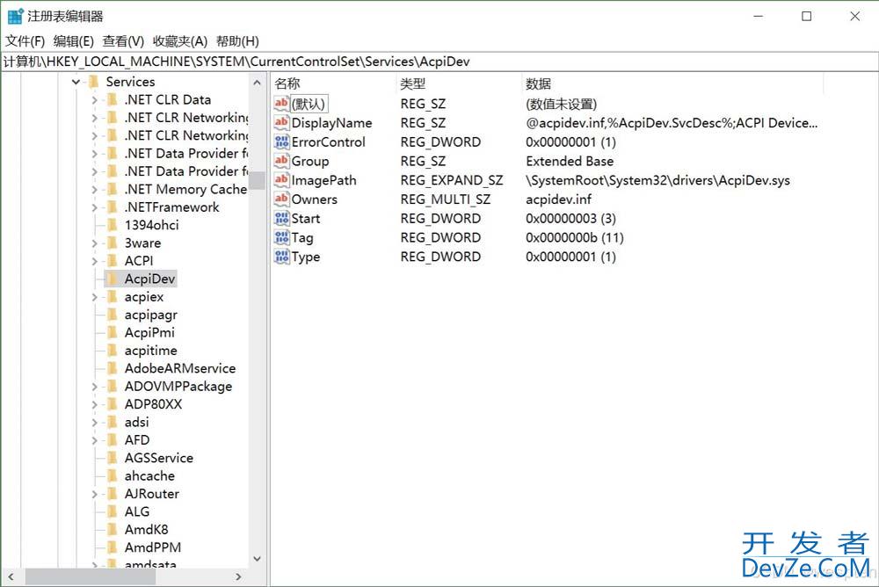Select the DisplayName value name

[x=332, y=123]
